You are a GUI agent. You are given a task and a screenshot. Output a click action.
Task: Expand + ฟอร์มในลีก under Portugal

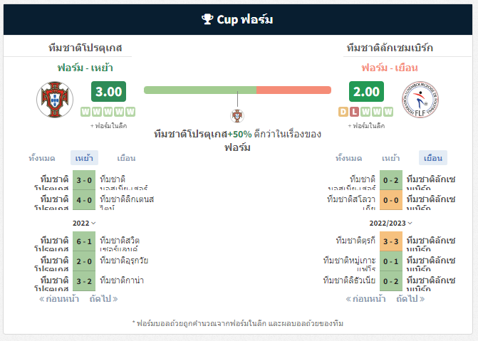pyautogui.click(x=108, y=125)
